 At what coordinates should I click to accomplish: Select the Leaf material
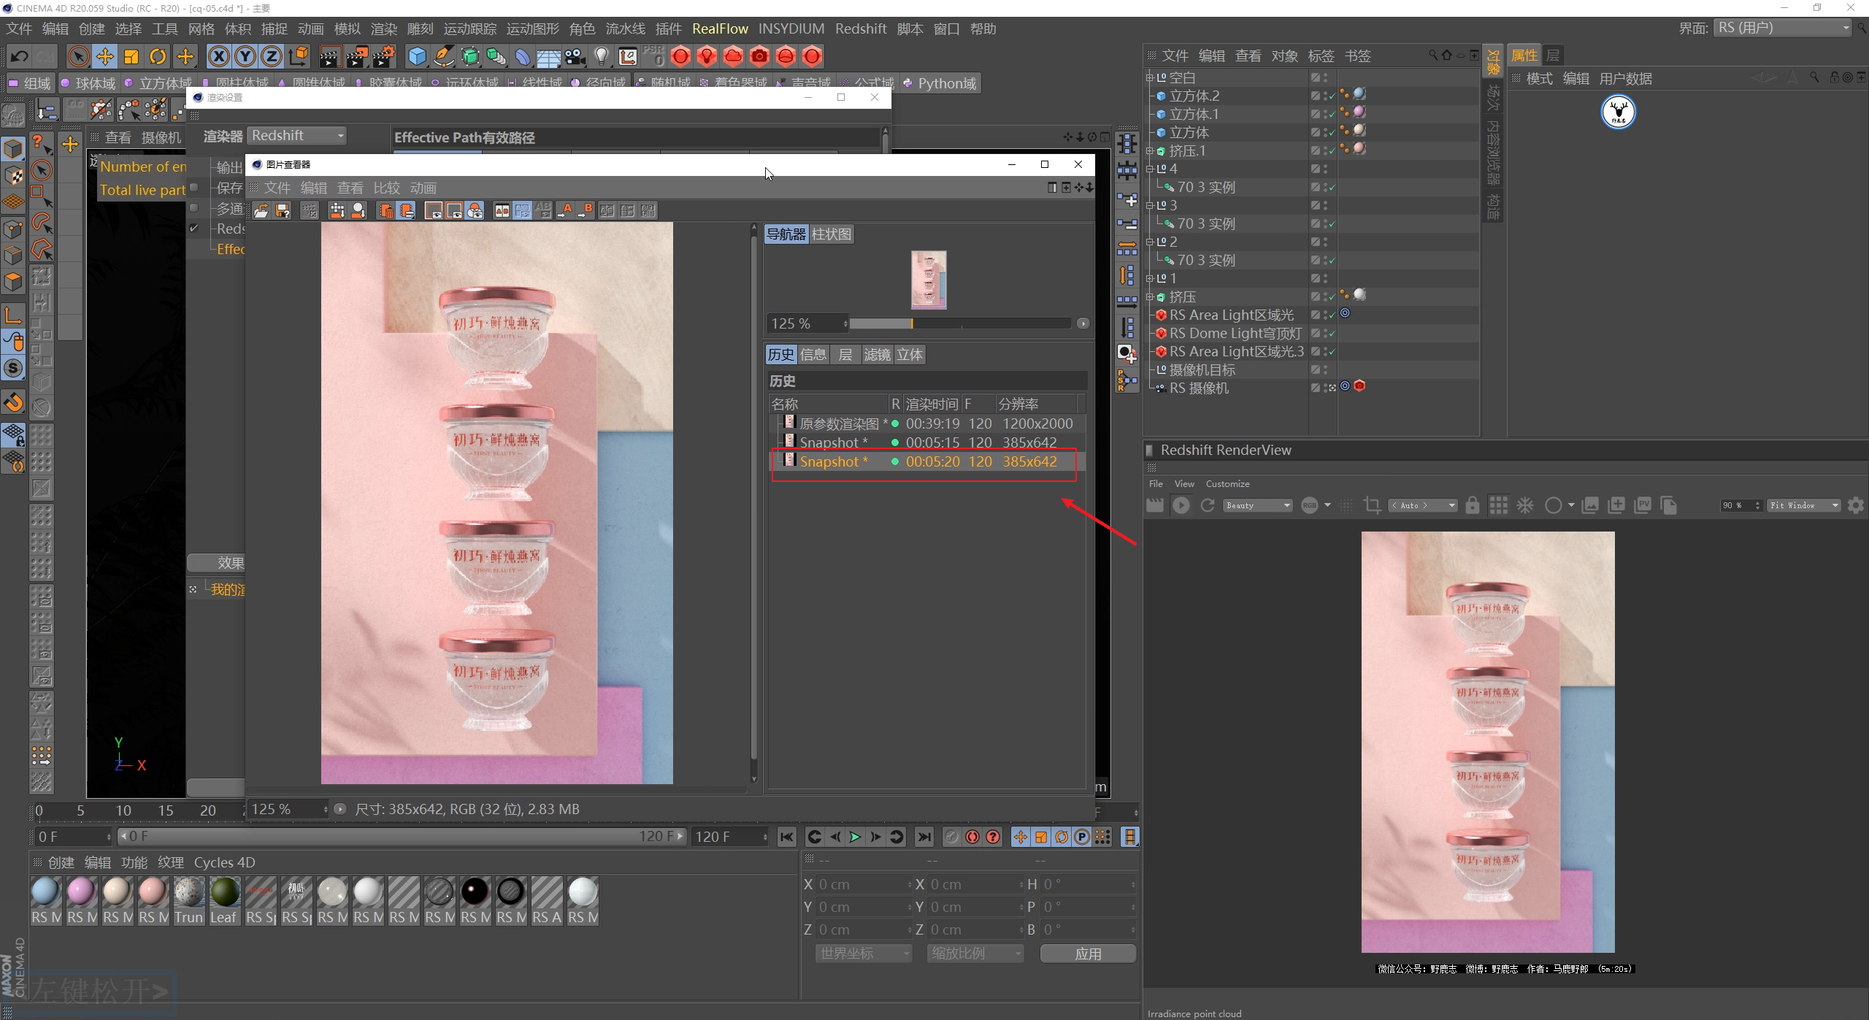225,901
